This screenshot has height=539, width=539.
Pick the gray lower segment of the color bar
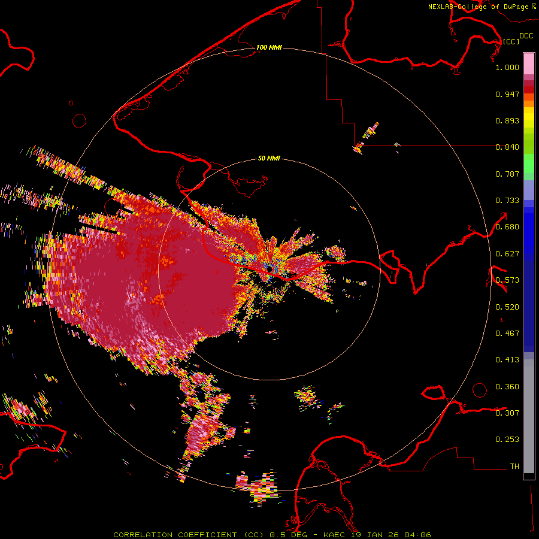529,416
